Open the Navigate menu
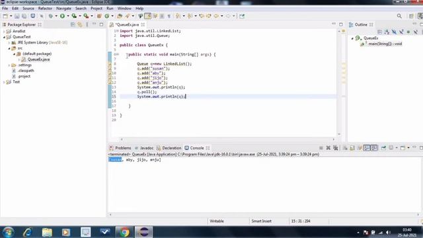 click(63, 9)
